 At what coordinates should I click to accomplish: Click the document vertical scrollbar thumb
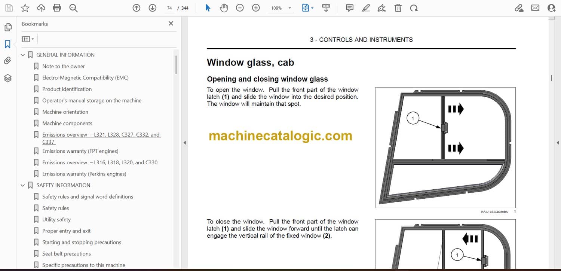551,78
